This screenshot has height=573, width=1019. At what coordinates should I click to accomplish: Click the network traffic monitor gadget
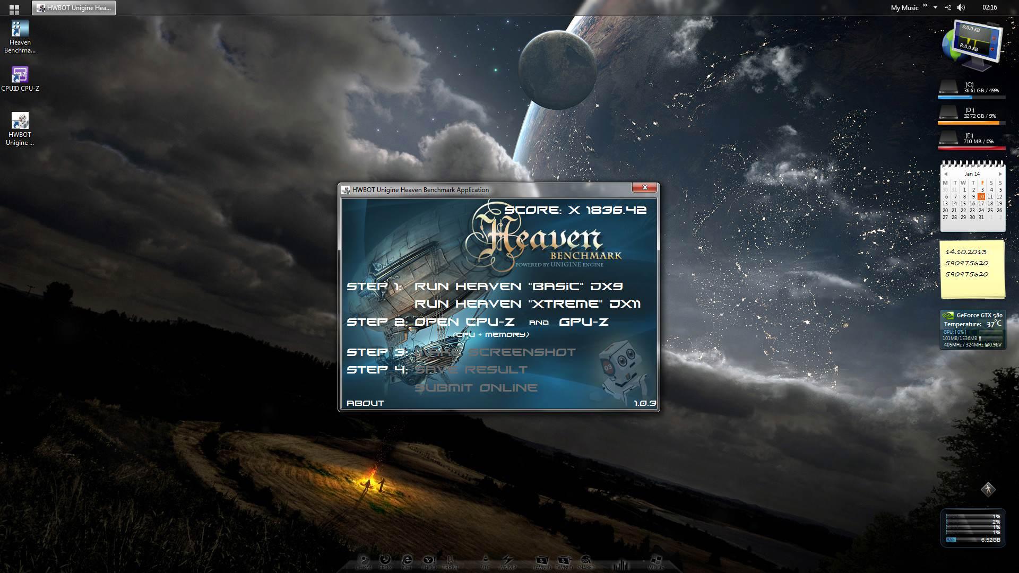(x=973, y=46)
